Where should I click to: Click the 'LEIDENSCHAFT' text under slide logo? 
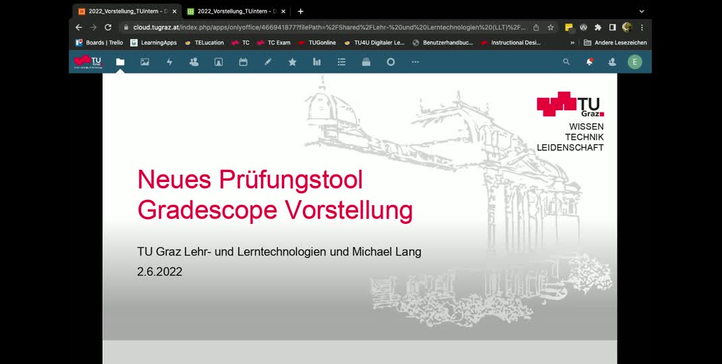pos(570,148)
